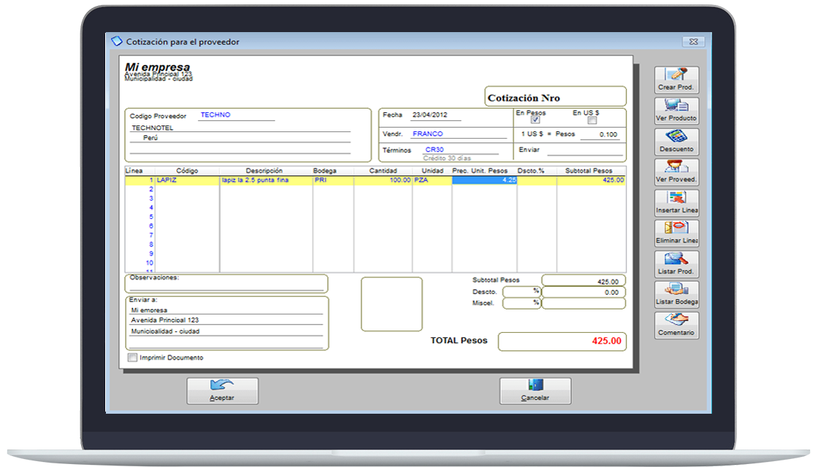
Task: Apply Descuento using the calculator icon
Action: (676, 141)
